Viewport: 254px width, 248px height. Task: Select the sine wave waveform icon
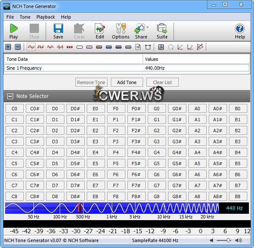pyautogui.click(x=31, y=47)
